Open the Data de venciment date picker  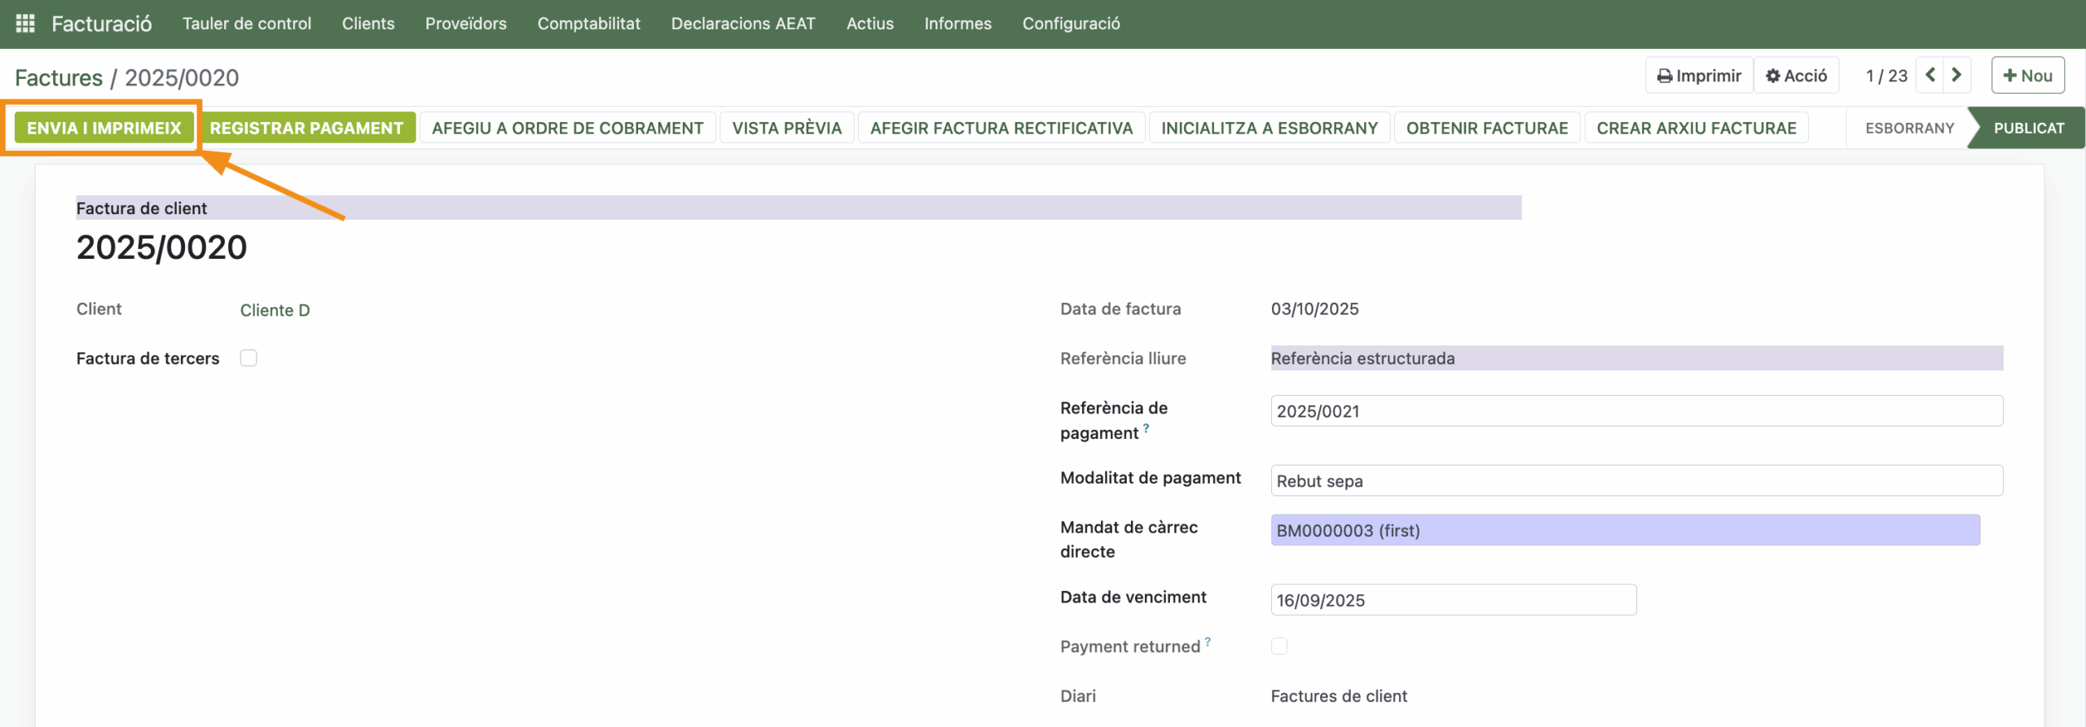(1453, 600)
